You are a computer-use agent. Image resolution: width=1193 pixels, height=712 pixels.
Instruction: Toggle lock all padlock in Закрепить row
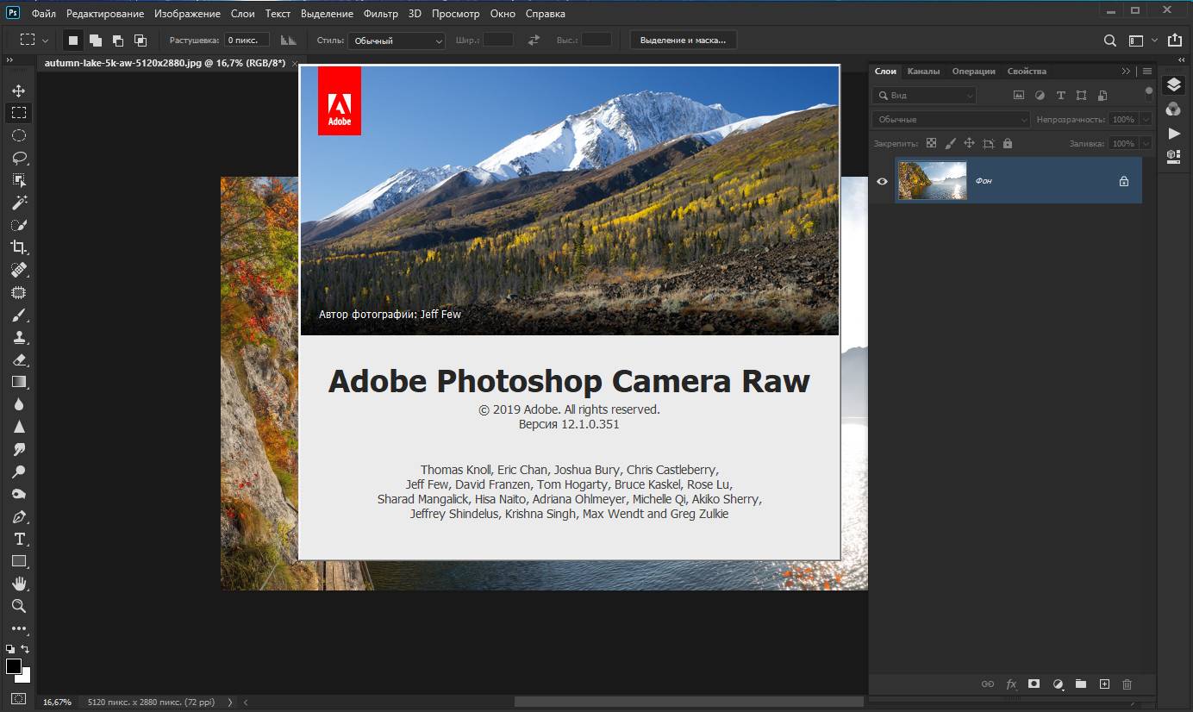tap(1008, 143)
